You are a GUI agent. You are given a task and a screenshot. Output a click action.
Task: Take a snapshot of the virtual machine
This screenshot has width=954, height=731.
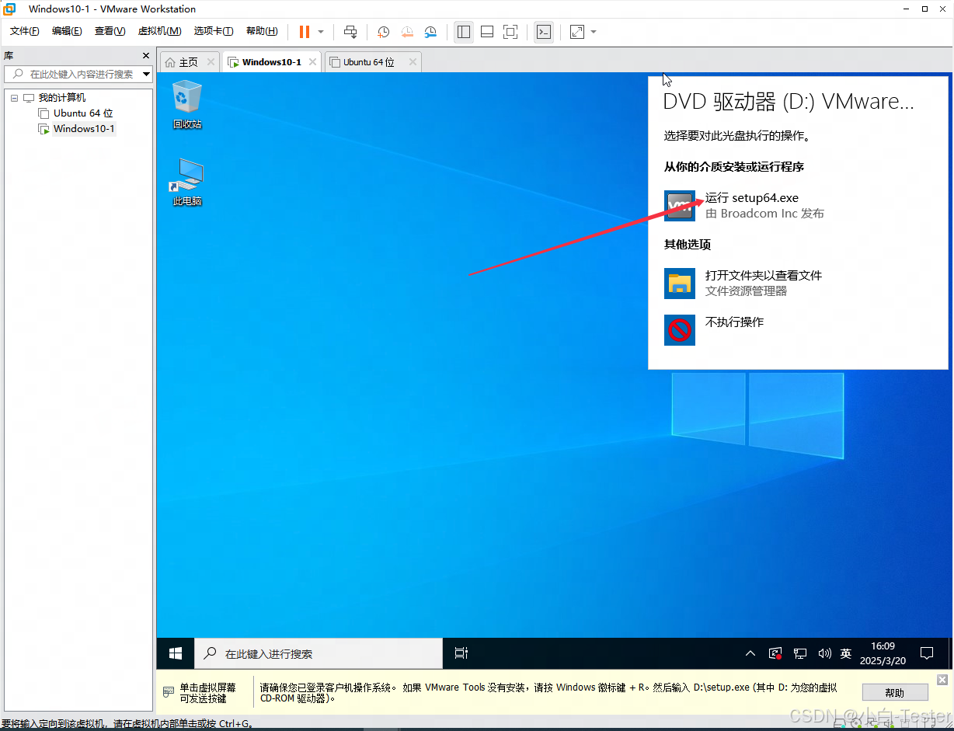pos(384,32)
